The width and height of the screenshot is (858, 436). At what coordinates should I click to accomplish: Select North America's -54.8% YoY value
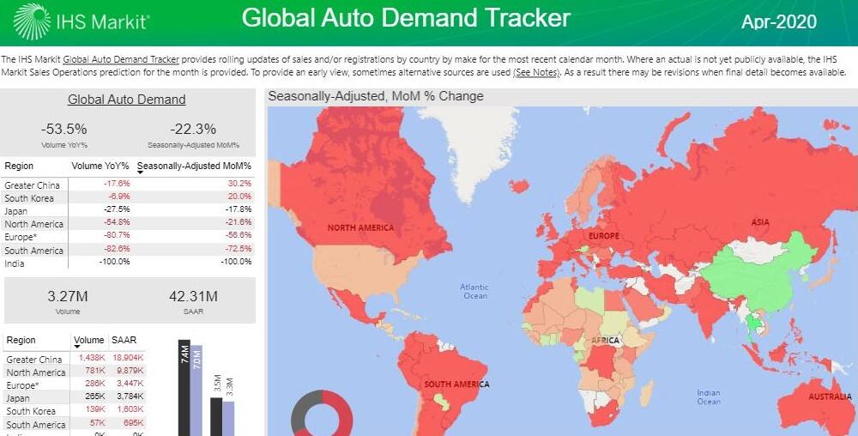[117, 222]
